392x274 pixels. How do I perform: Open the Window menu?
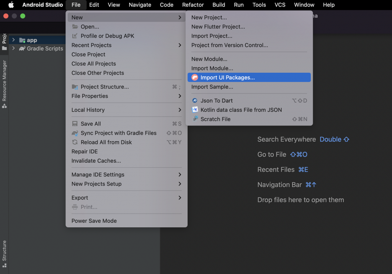pyautogui.click(x=304, y=5)
